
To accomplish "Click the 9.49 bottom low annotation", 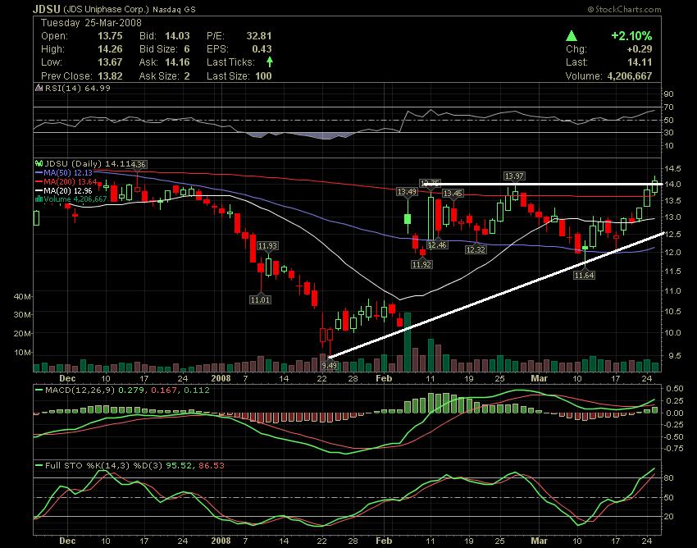I will click(x=330, y=365).
